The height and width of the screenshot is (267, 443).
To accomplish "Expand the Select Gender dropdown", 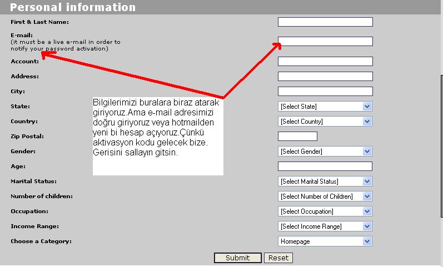I will tap(325, 152).
